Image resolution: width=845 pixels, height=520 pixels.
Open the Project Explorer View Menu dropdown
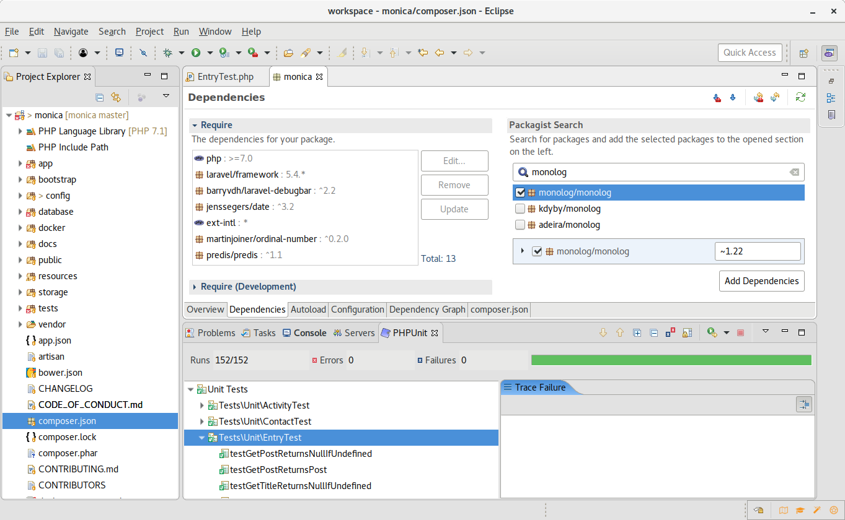point(166,96)
